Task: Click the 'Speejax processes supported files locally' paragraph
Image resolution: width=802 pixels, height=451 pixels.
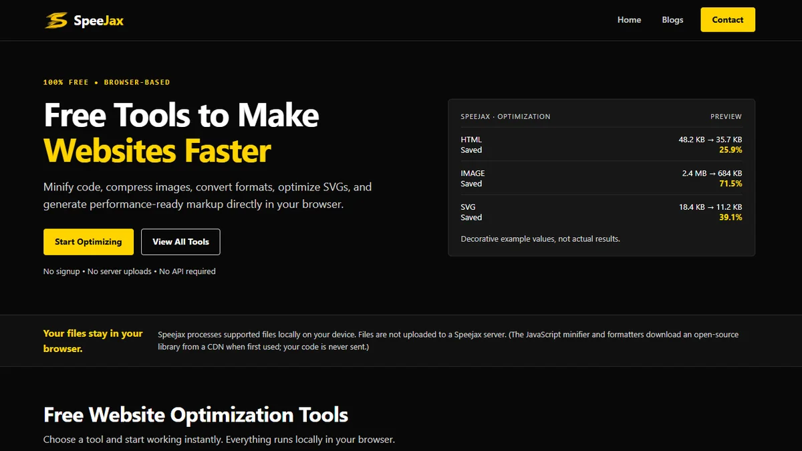Action: click(448, 341)
